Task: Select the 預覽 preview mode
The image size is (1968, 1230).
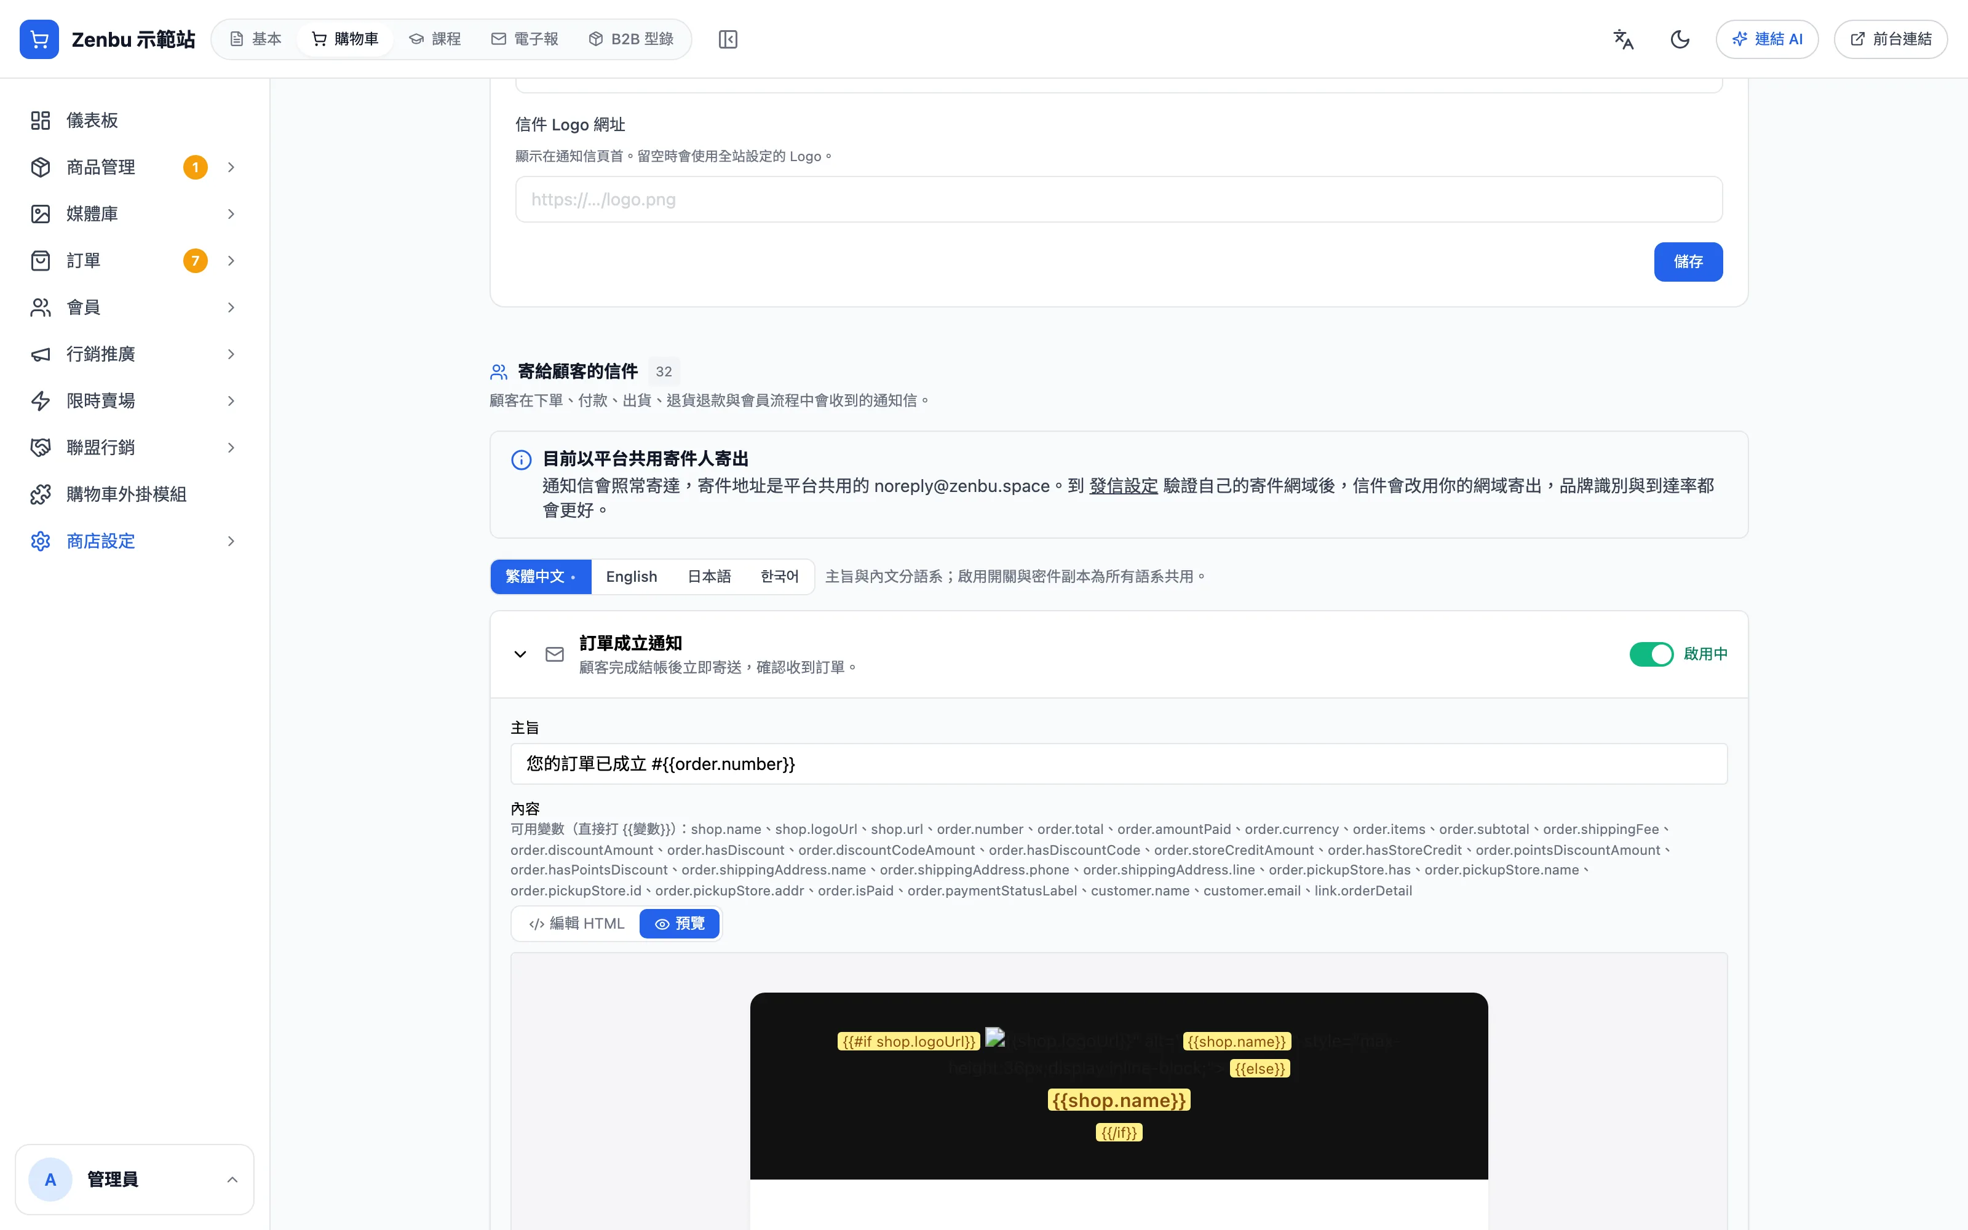Action: [680, 924]
